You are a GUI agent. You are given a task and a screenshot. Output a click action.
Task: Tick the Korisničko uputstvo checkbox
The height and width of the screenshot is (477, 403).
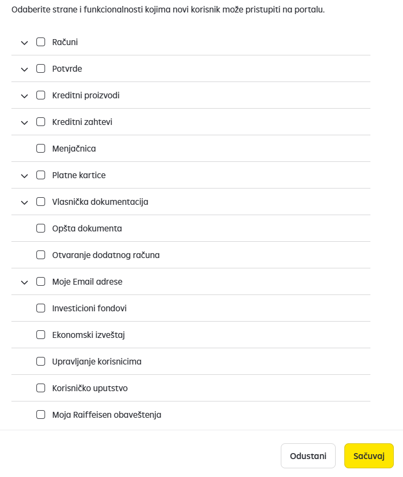[x=41, y=388]
